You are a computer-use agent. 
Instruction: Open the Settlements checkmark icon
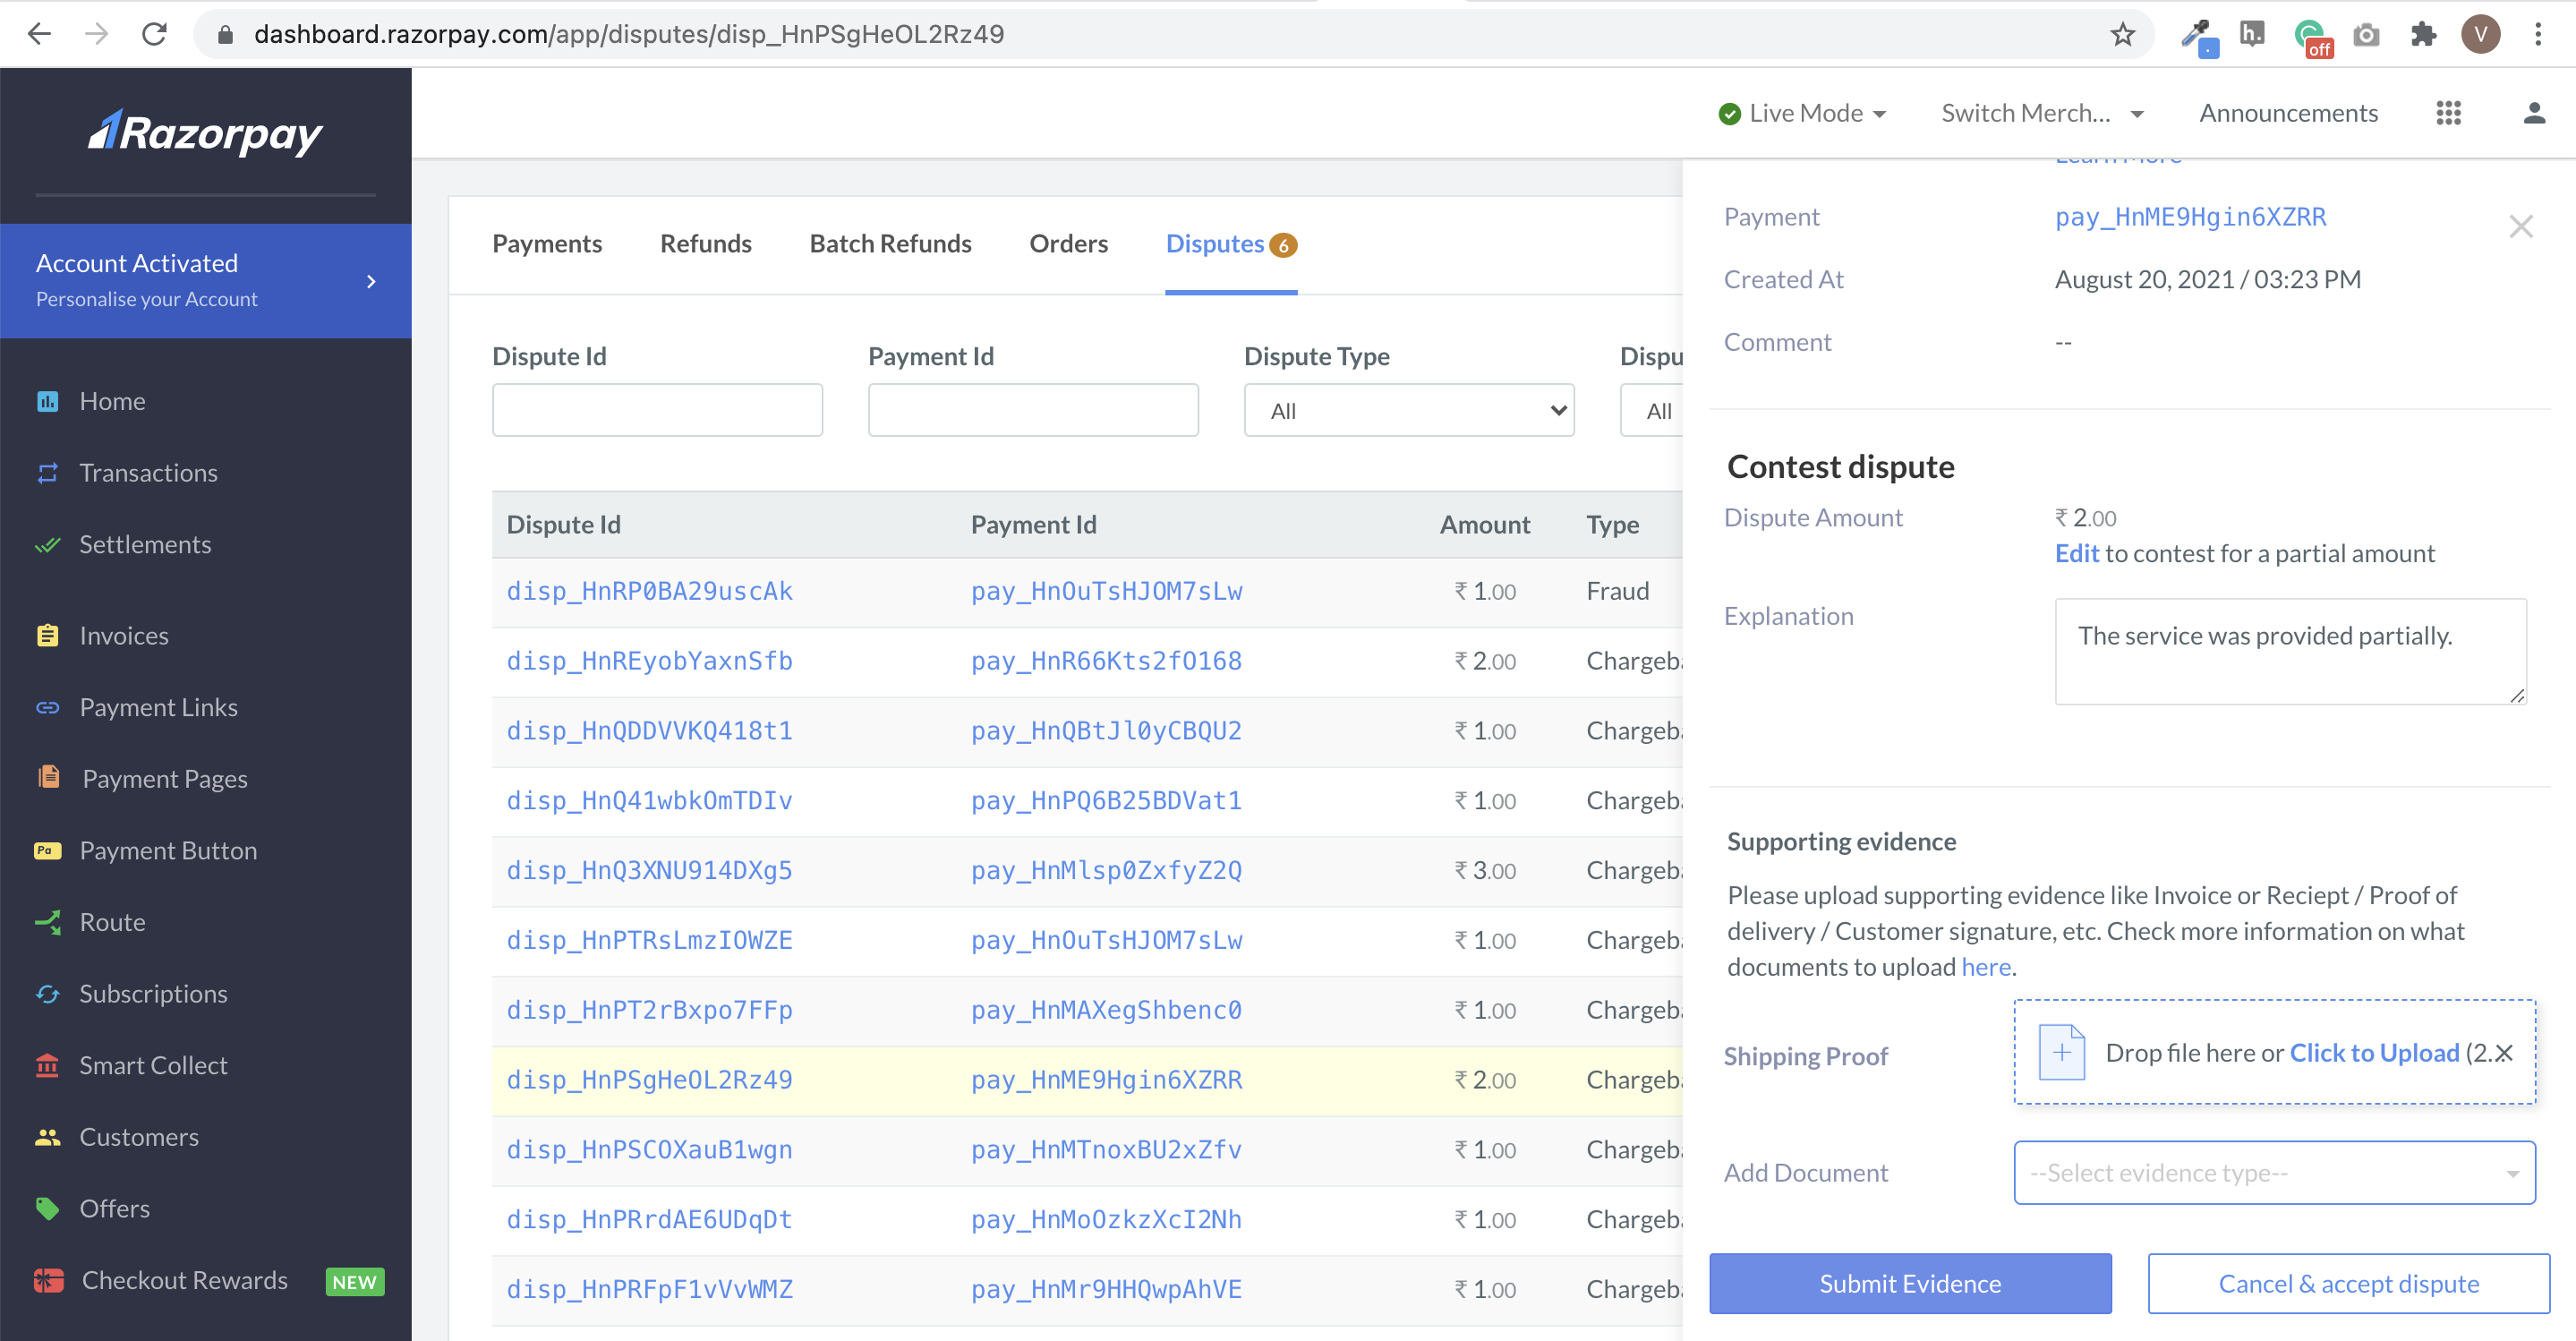point(47,545)
